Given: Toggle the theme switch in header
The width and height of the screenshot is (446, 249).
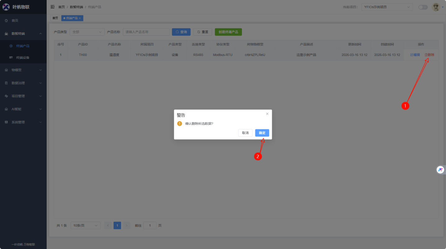Looking at the screenshot, I should click(423, 7).
